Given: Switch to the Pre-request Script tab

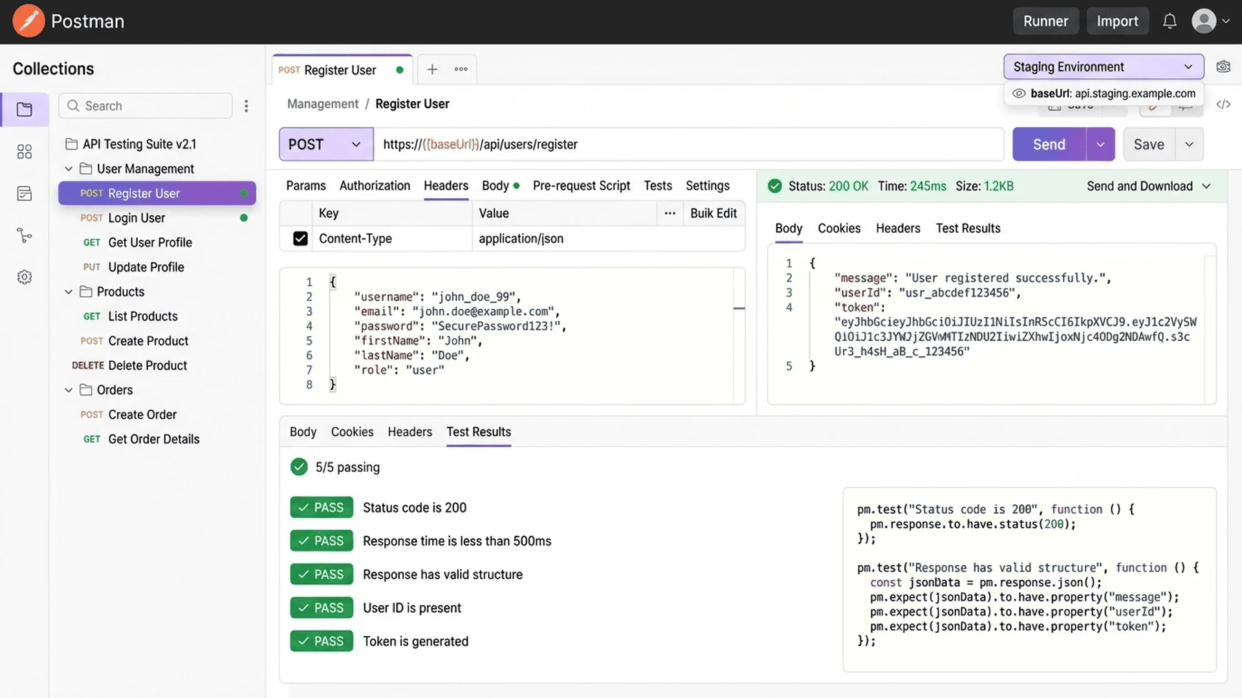Looking at the screenshot, I should pyautogui.click(x=581, y=185).
